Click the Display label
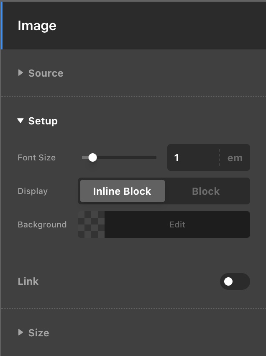Viewport: 266px width, 356px height. coord(33,191)
